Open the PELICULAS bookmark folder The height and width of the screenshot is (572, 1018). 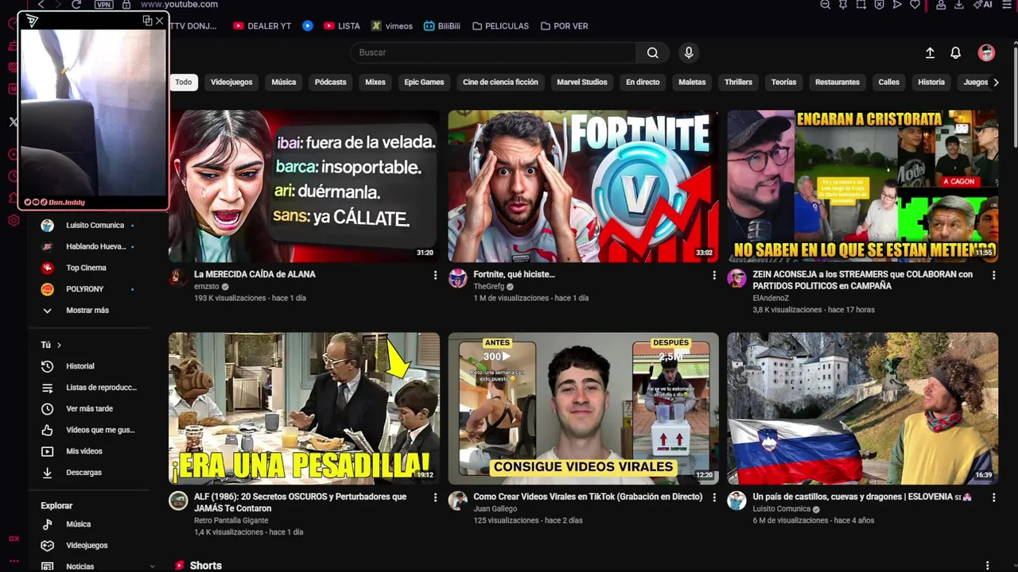pyautogui.click(x=500, y=26)
